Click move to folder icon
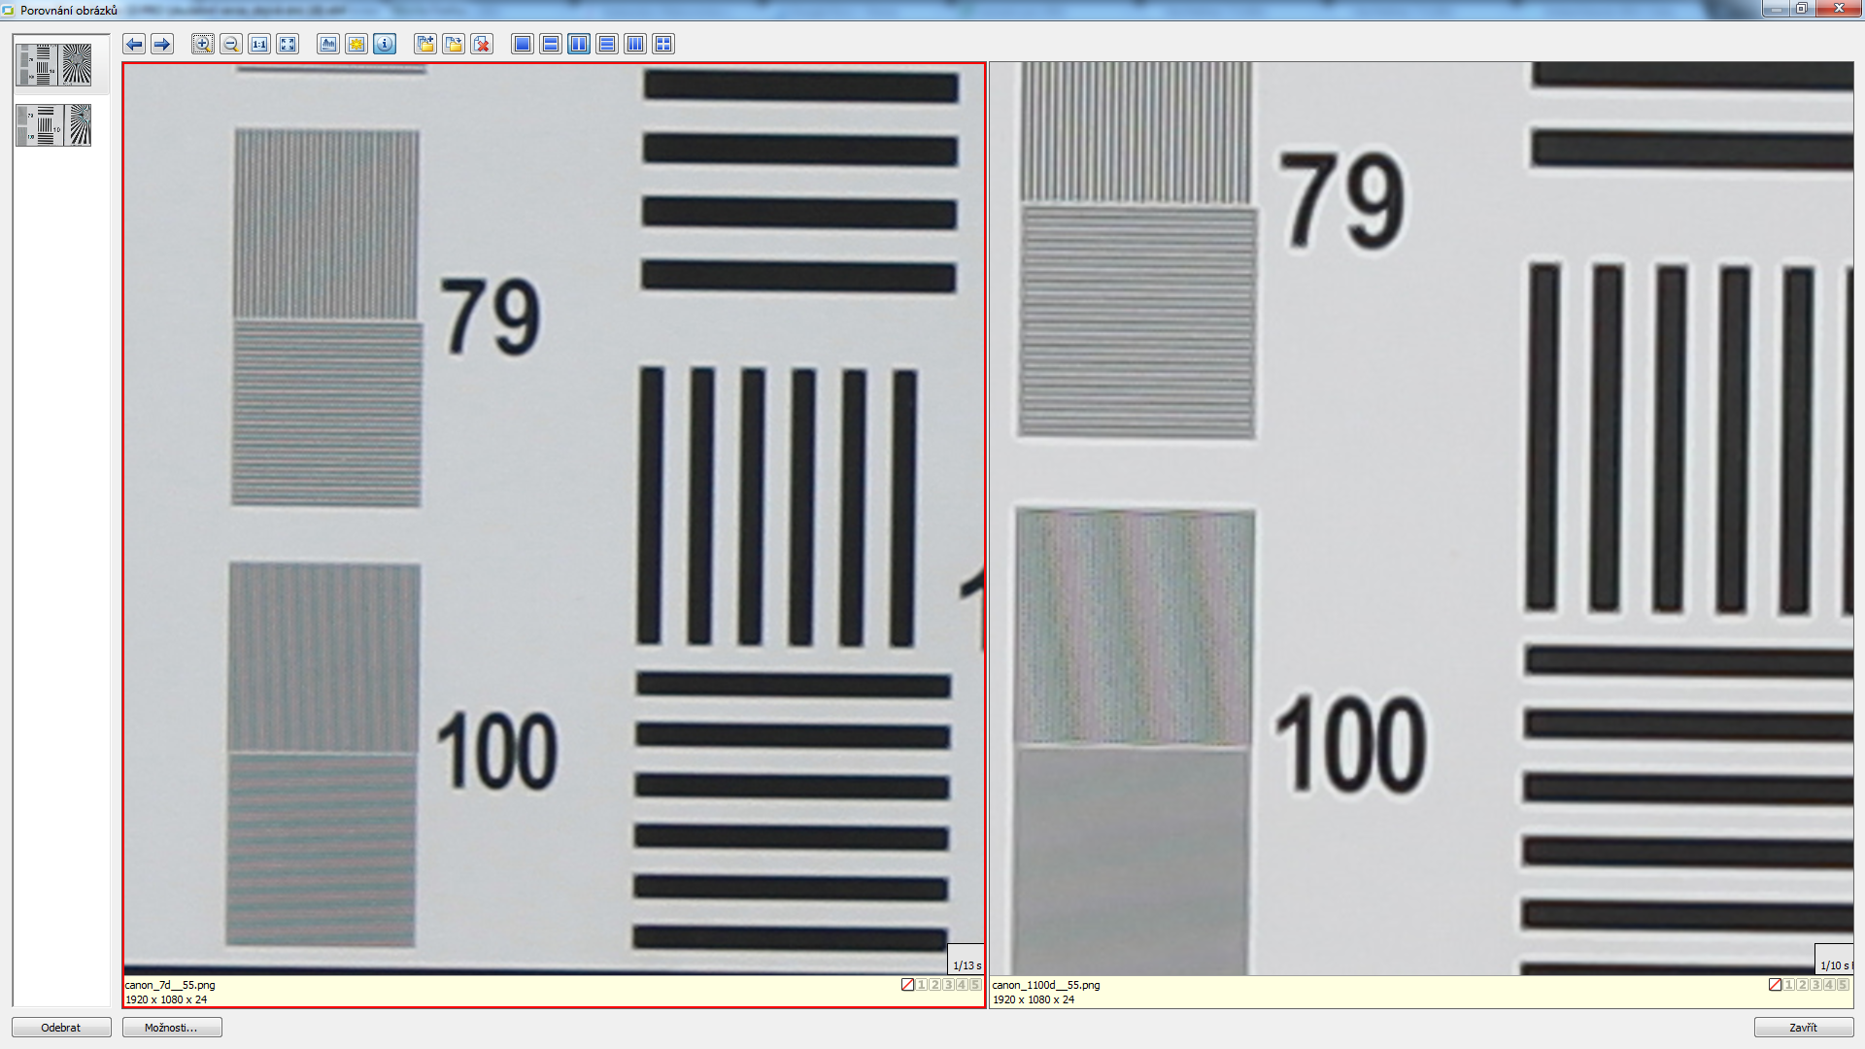The width and height of the screenshot is (1865, 1049). tap(454, 44)
